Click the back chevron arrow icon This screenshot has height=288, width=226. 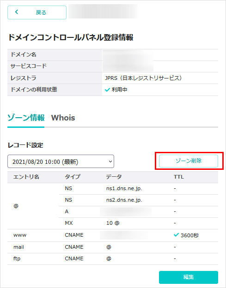click(x=17, y=12)
